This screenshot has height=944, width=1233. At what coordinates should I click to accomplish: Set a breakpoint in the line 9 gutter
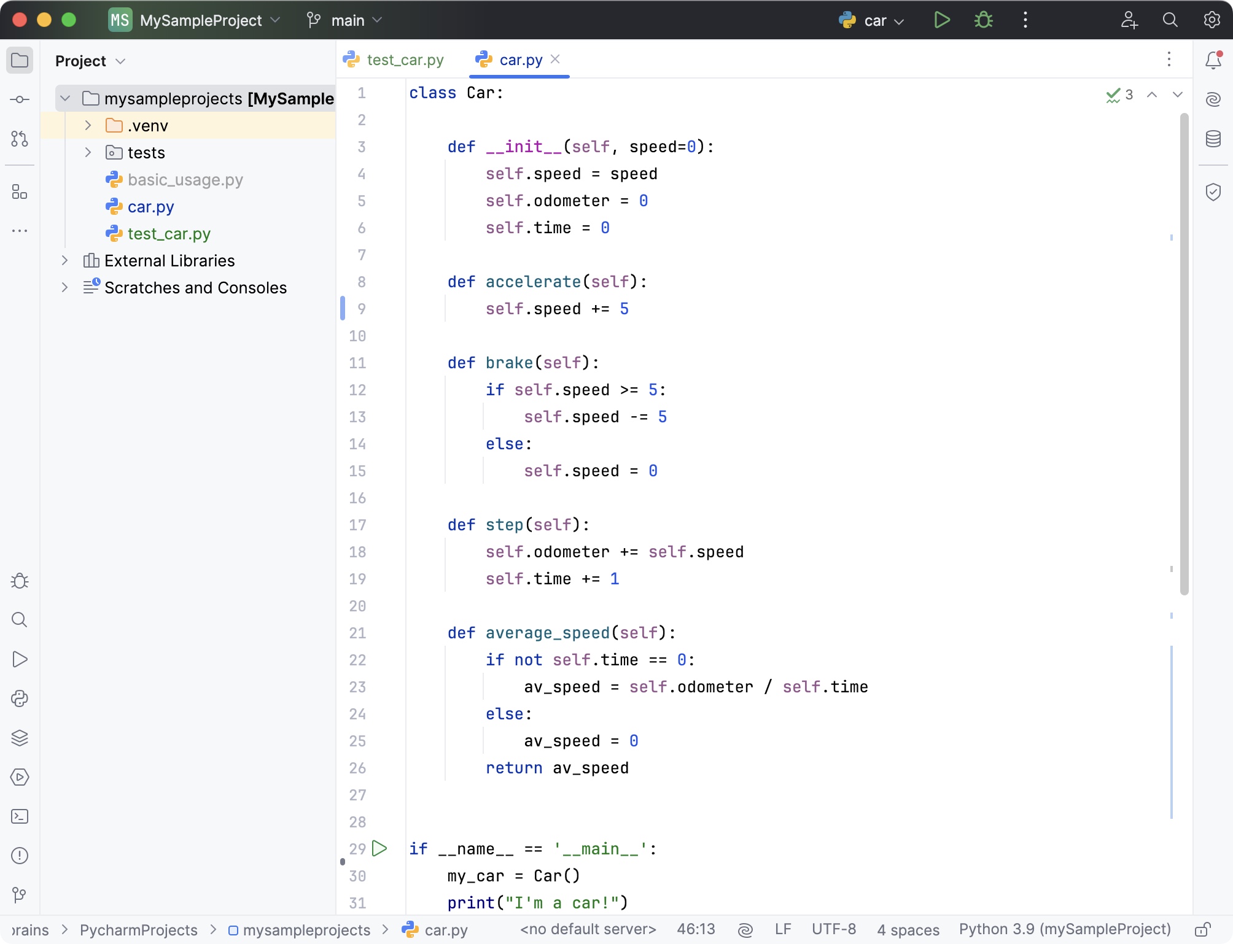pyautogui.click(x=381, y=309)
